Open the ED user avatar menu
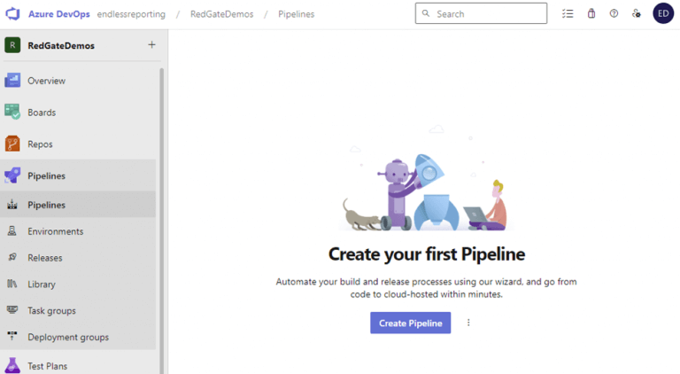Viewport: 680px width, 374px height. [x=663, y=13]
